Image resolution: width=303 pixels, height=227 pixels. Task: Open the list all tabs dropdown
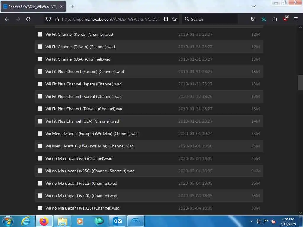pyautogui.click(x=254, y=7)
